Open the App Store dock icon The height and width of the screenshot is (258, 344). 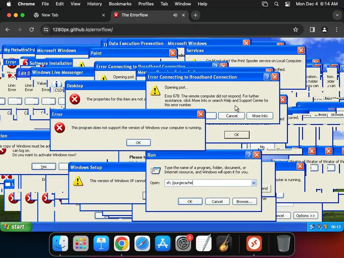[163, 243]
